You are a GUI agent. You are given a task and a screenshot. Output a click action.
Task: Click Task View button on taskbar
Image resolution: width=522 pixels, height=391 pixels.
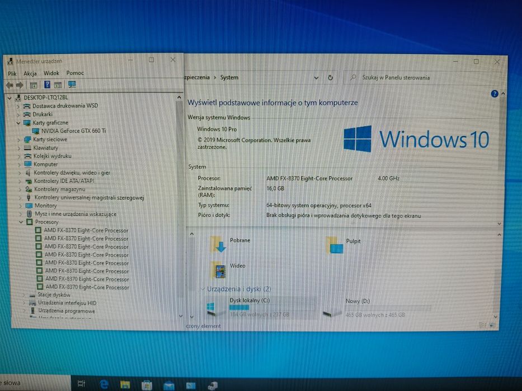pos(81,384)
